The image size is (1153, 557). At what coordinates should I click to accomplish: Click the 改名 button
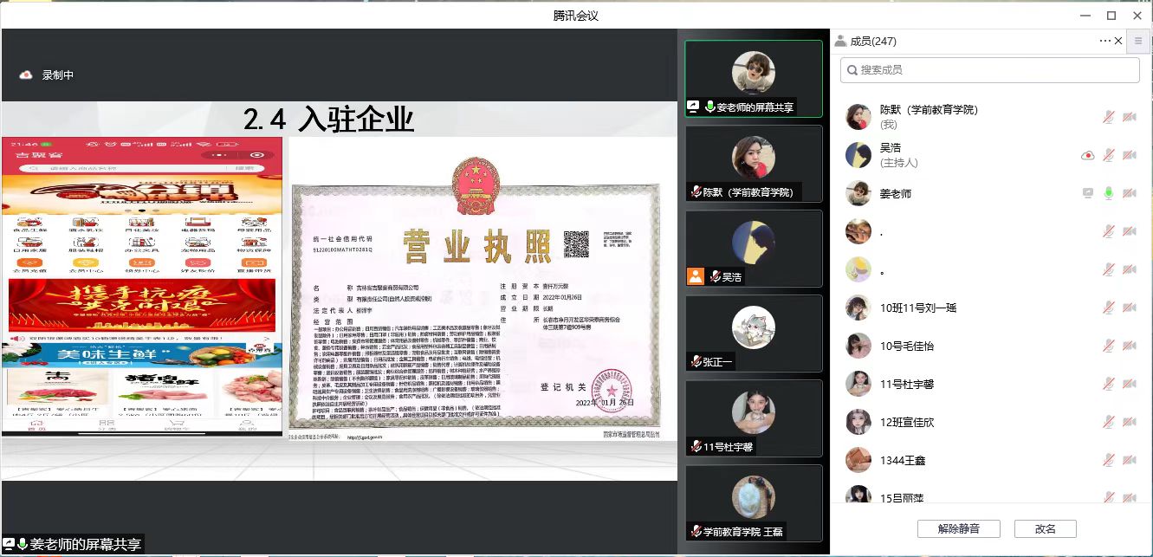pos(1045,528)
